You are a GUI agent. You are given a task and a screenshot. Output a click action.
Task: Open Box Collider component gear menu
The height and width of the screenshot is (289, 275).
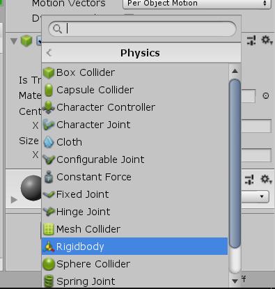coord(267,40)
